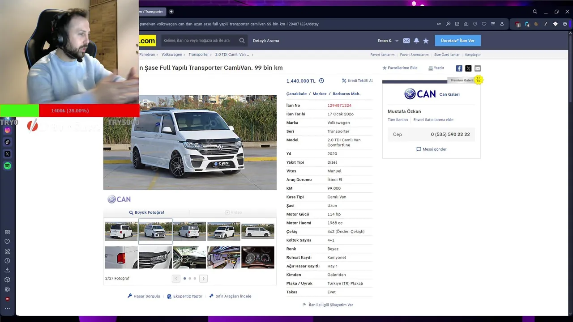Open Size Özel İlanlar menu item
The image size is (573, 322).
[x=447, y=55]
